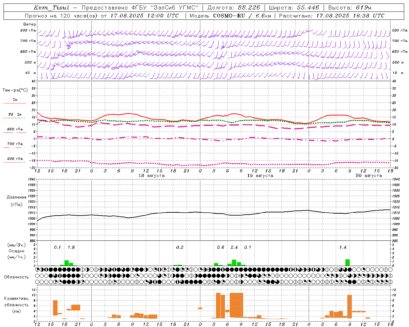Click the 850 гПа temperature legend entry
This screenshot has width=409, height=327.
click(15, 130)
